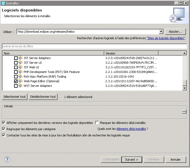The width and height of the screenshot is (190, 168).
Task: Click the version cell starting 2.3.2.v201101112207
Action: coord(131,81)
